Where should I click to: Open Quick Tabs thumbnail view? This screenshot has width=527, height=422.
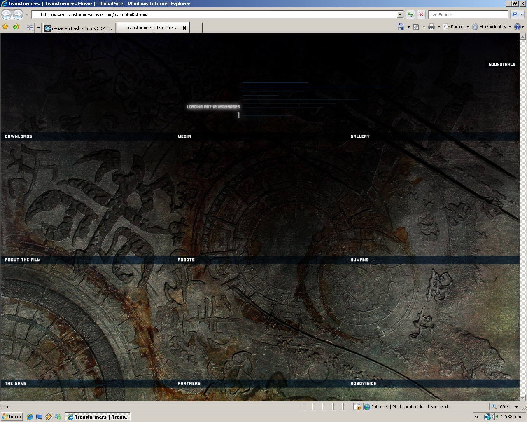pyautogui.click(x=30, y=28)
